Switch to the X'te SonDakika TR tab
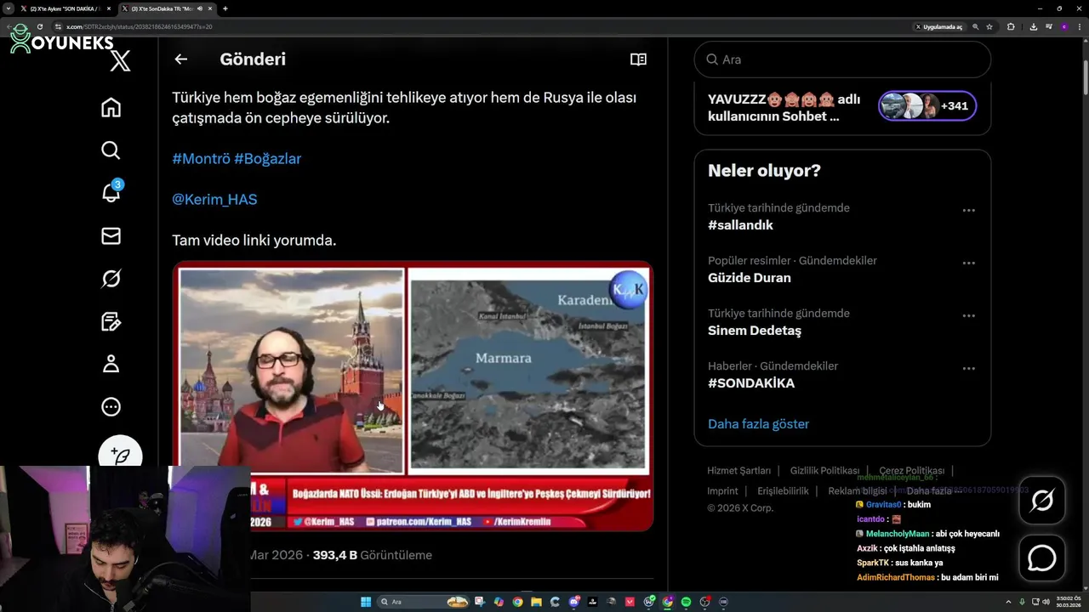 [167, 8]
